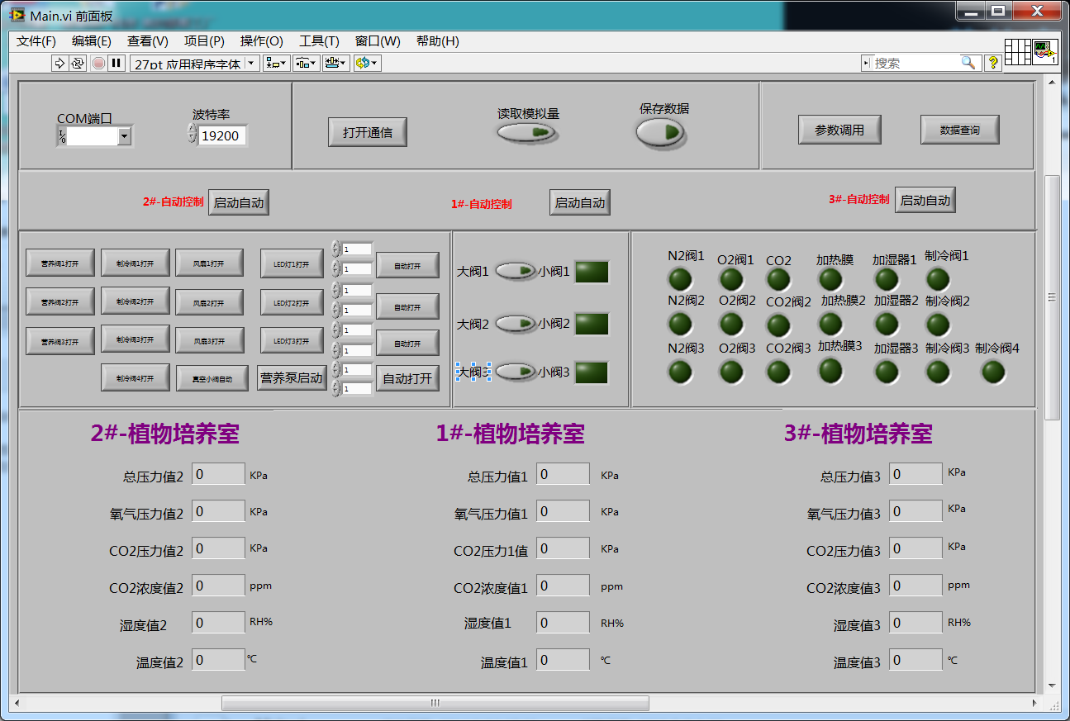Open the Reorder dropdown

367,63
